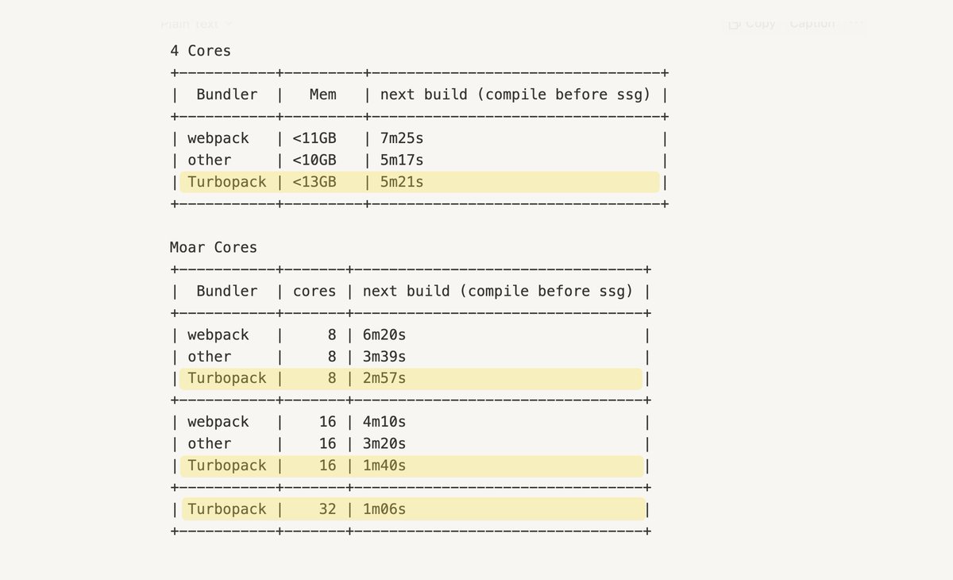The height and width of the screenshot is (580, 953).
Task: Click 'other' in the 3m20s row
Action: pyautogui.click(x=210, y=443)
